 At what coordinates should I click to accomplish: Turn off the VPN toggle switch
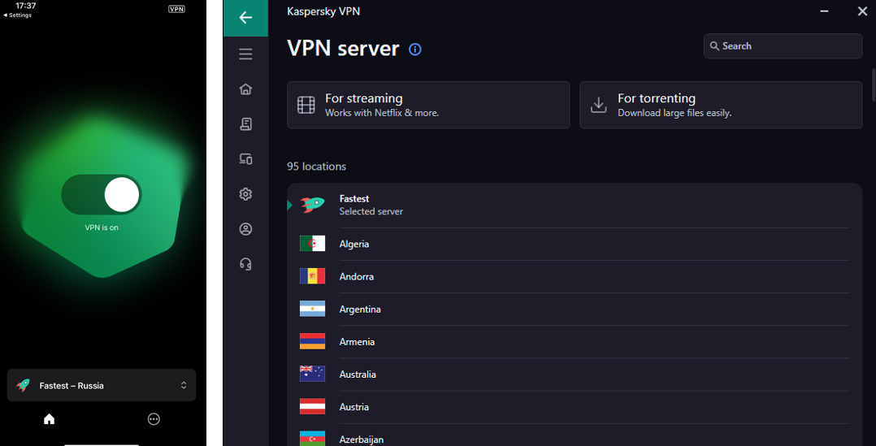(102, 195)
